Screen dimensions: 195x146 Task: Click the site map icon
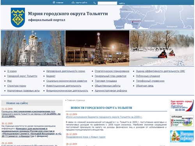pyautogui.click(x=73, y=2)
